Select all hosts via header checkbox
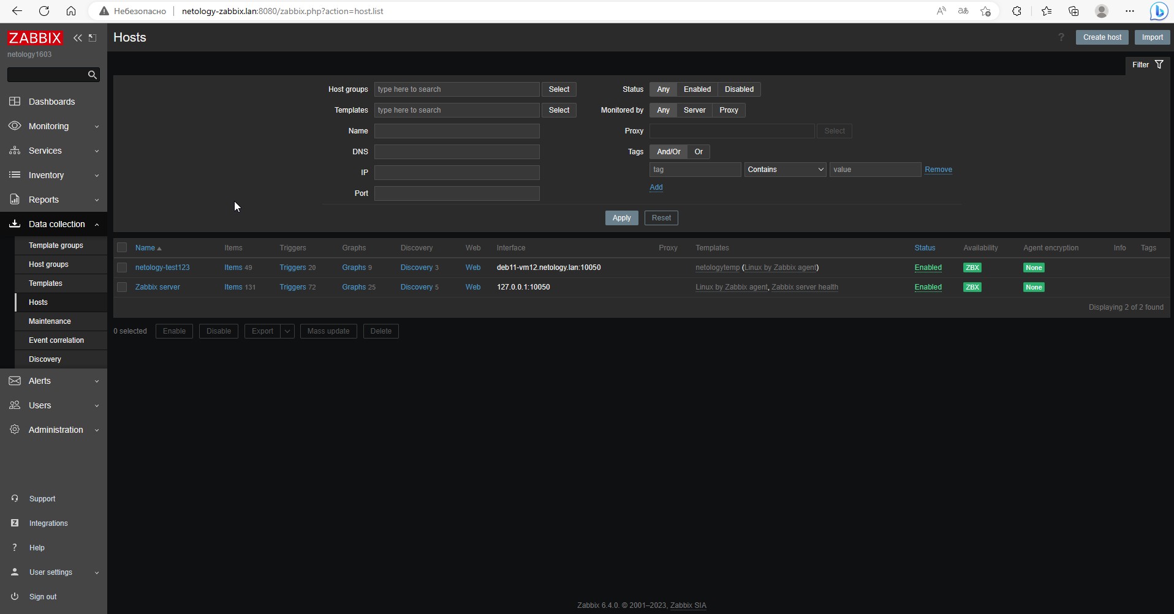Viewport: 1174px width, 614px height. (122, 247)
